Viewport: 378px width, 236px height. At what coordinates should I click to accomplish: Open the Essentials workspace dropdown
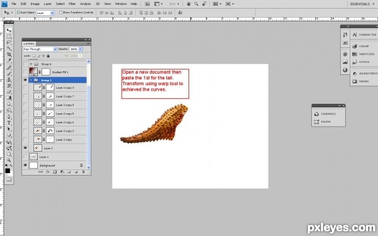pos(362,4)
